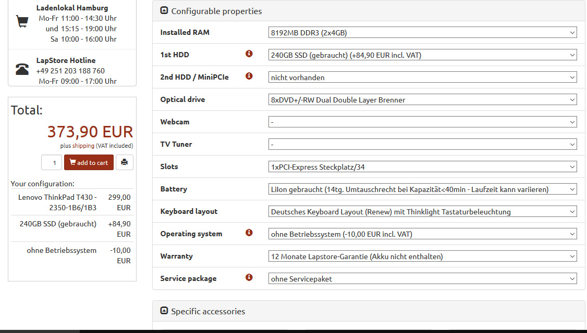The image size is (587, 333).
Task: Open the Keyboard layout dropdown
Action: coord(422,212)
